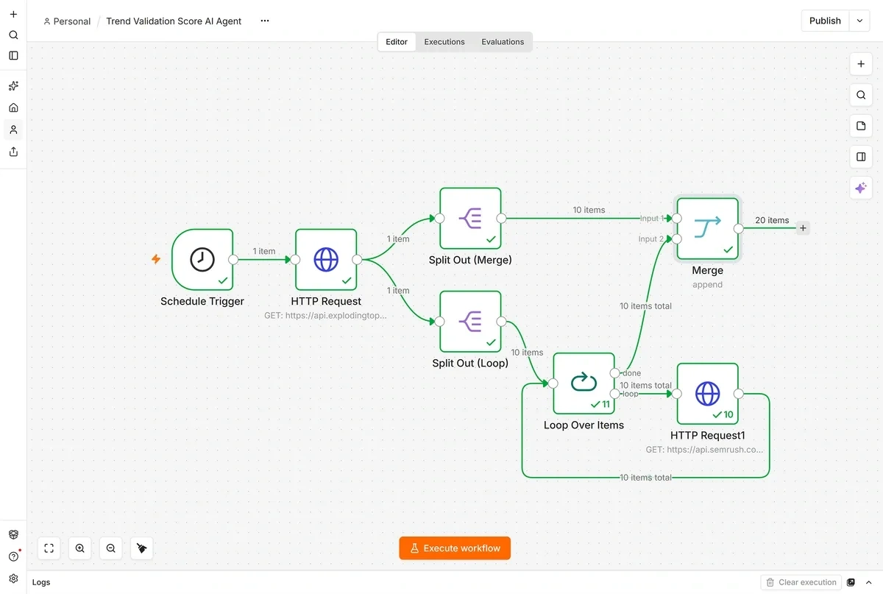Click the Logs panel header label

(x=41, y=582)
